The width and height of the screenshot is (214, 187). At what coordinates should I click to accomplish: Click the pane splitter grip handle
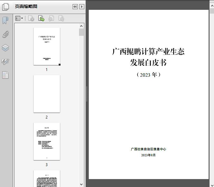[x=87, y=94]
